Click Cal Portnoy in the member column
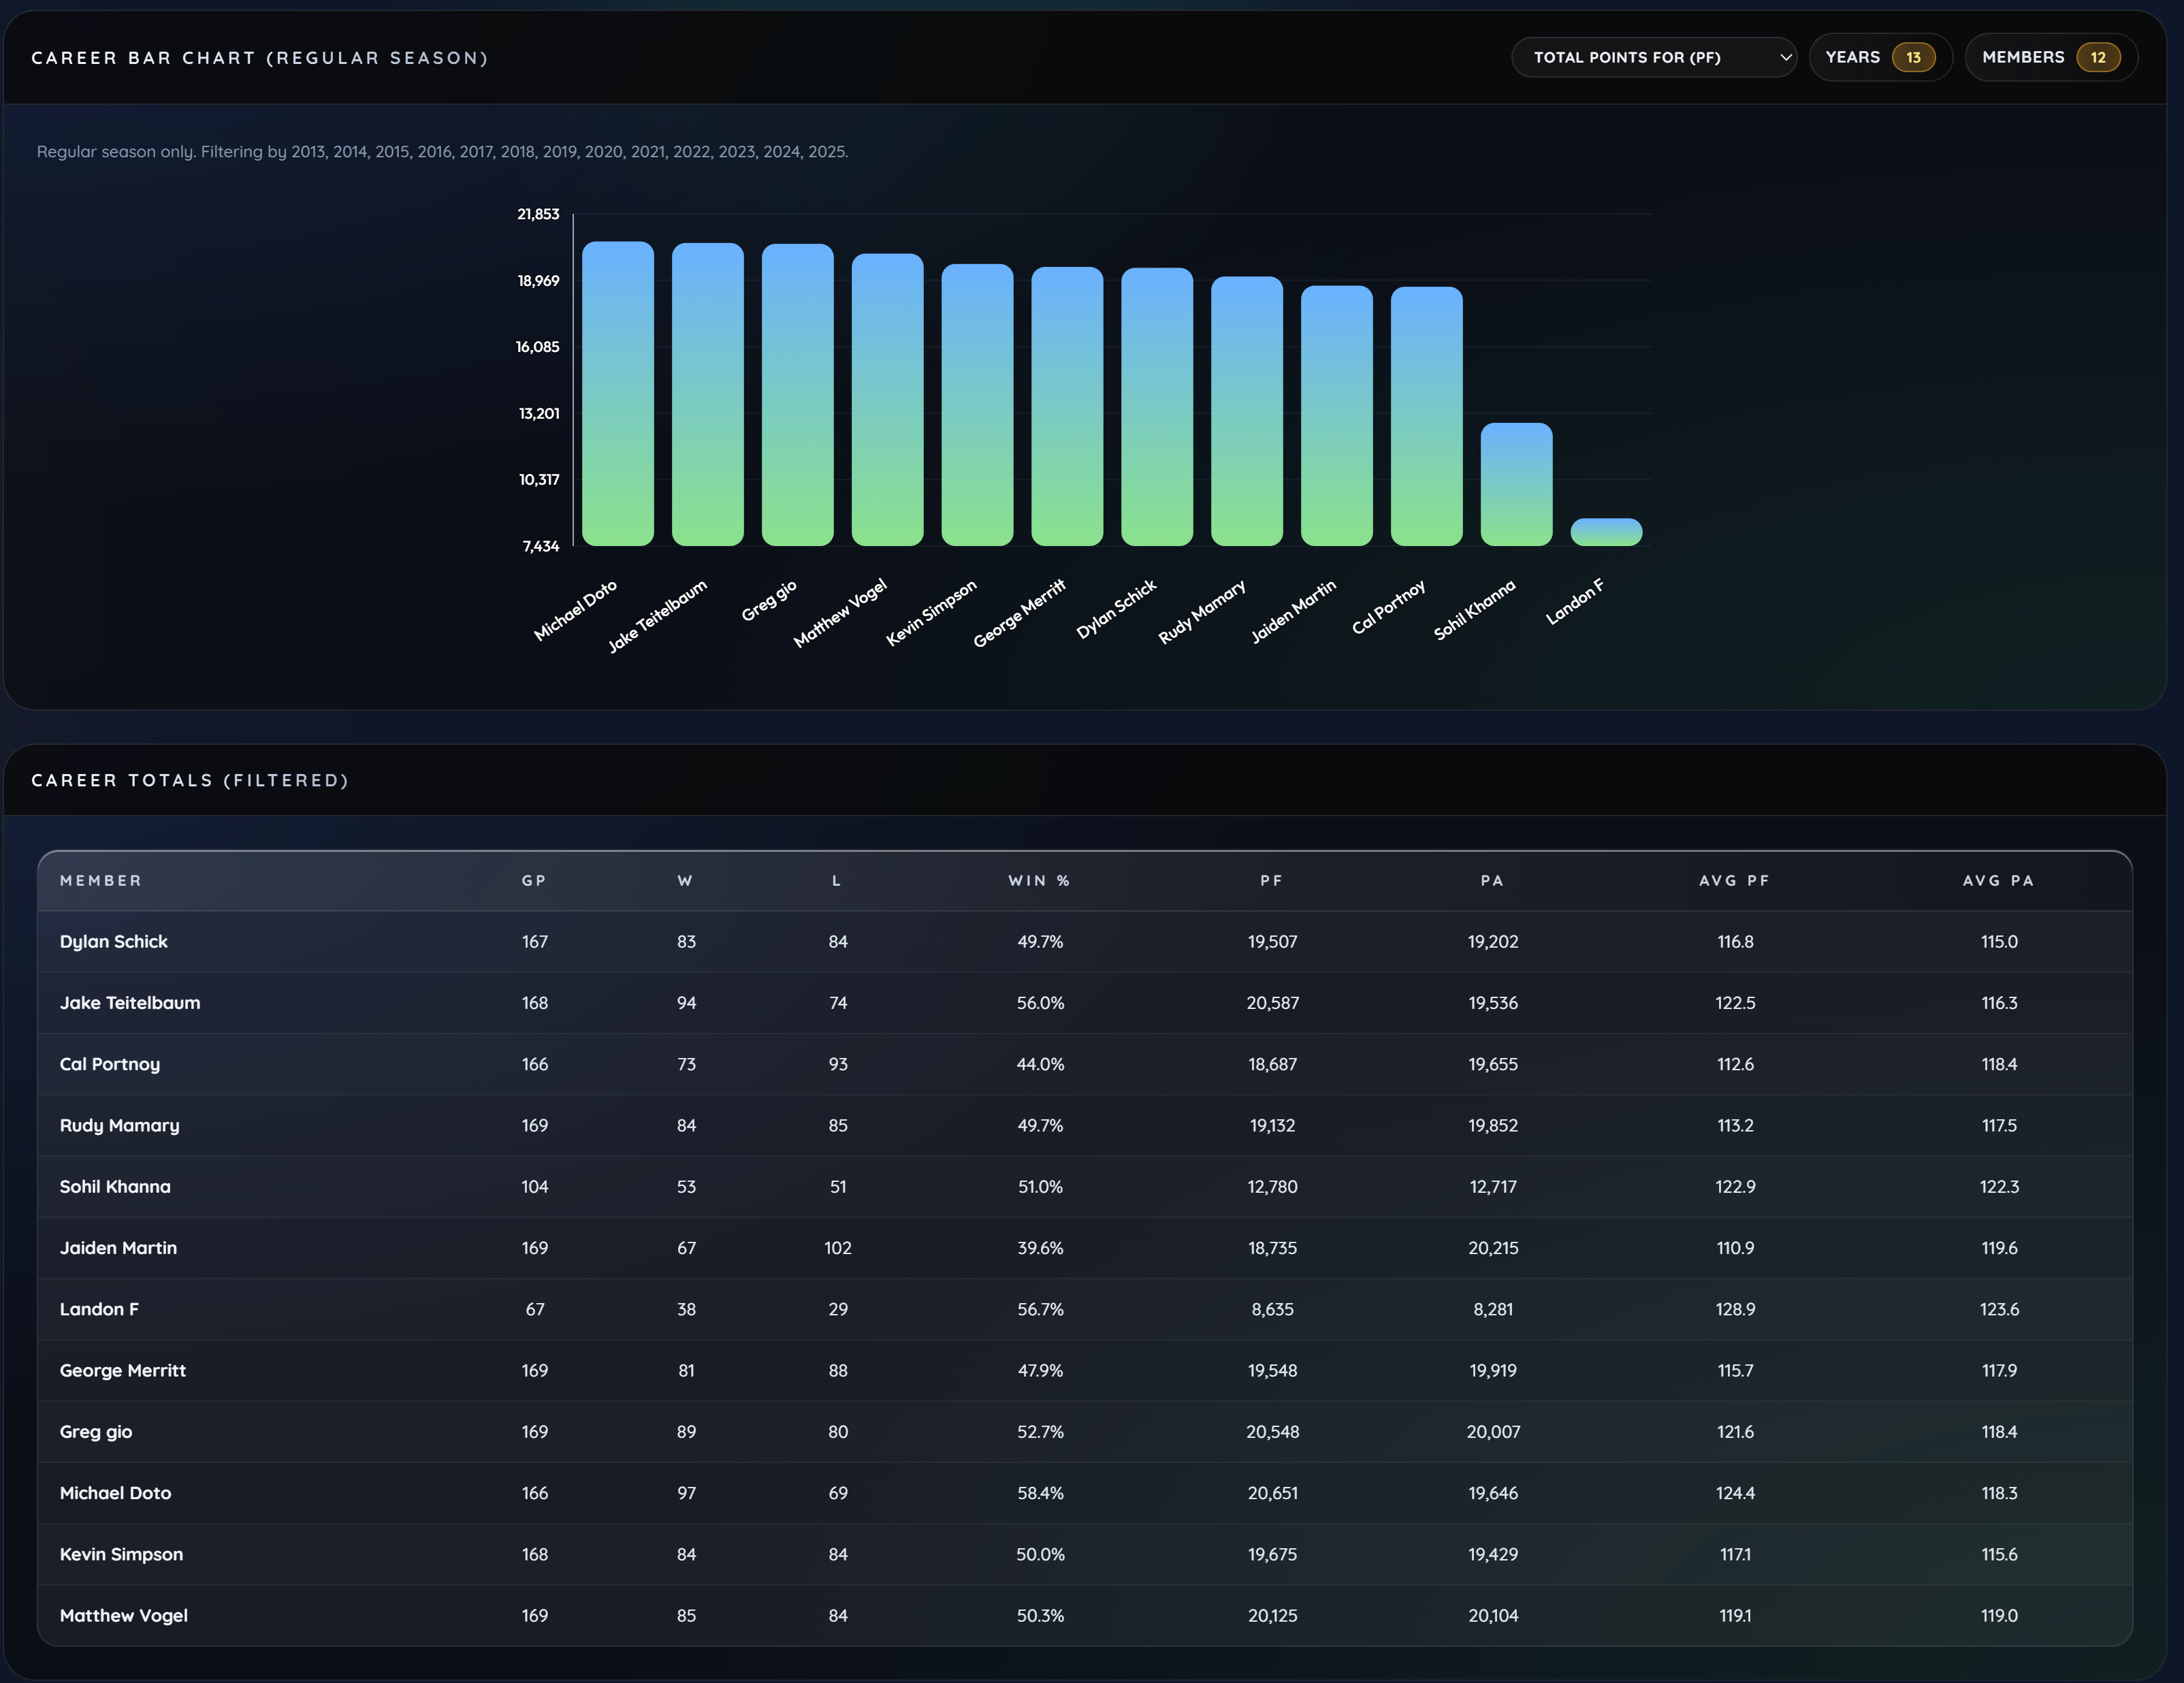The height and width of the screenshot is (1683, 2184). coord(110,1064)
